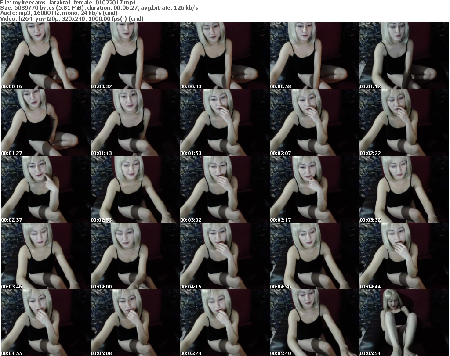The height and width of the screenshot is (356, 450).
Task: View the 00:04:55 frame thumbnail
Action: 46,323
